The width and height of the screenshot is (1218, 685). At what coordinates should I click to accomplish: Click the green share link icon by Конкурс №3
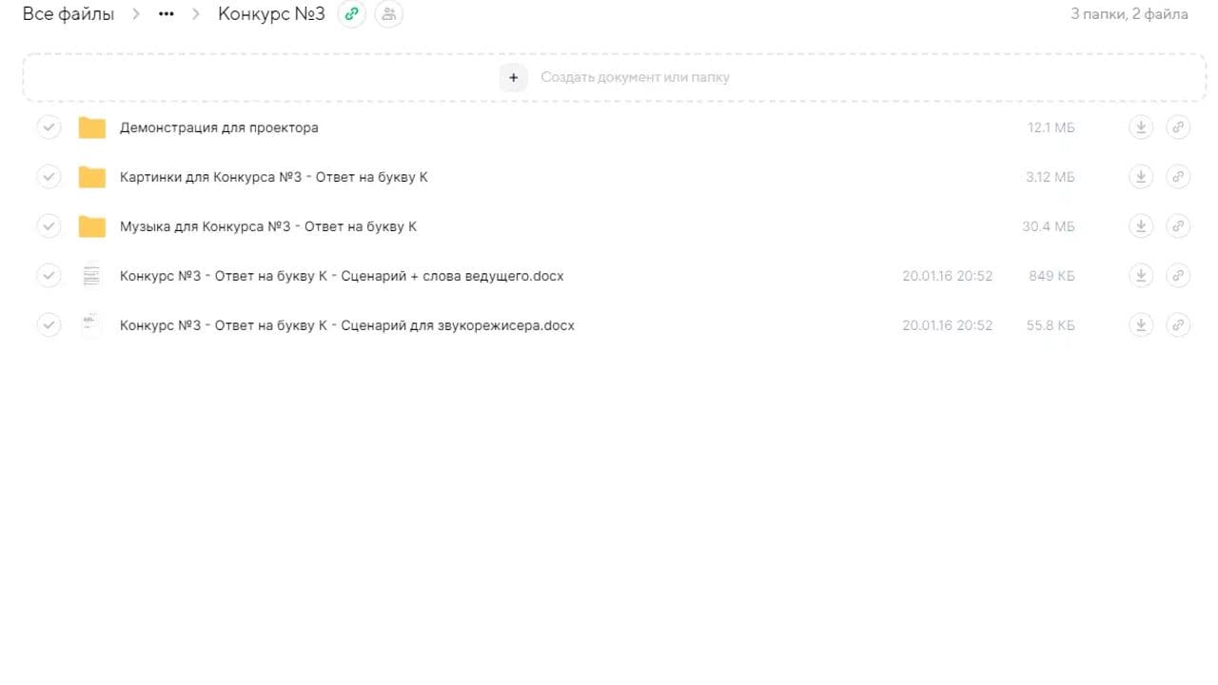(352, 14)
